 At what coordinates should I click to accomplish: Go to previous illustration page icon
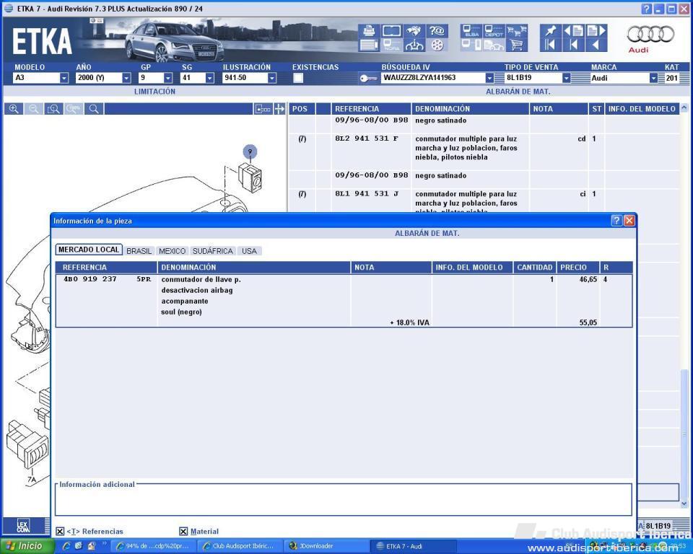(574, 30)
